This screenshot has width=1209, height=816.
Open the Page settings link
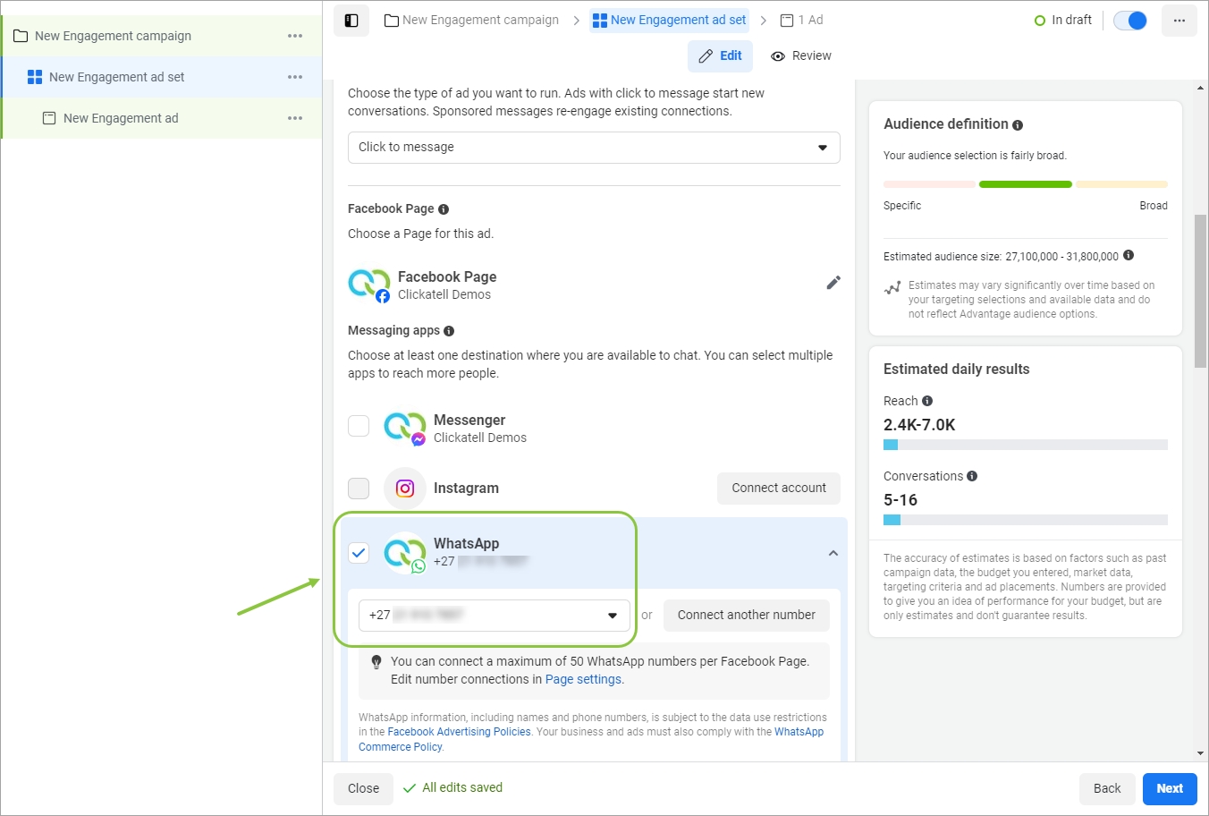point(583,679)
